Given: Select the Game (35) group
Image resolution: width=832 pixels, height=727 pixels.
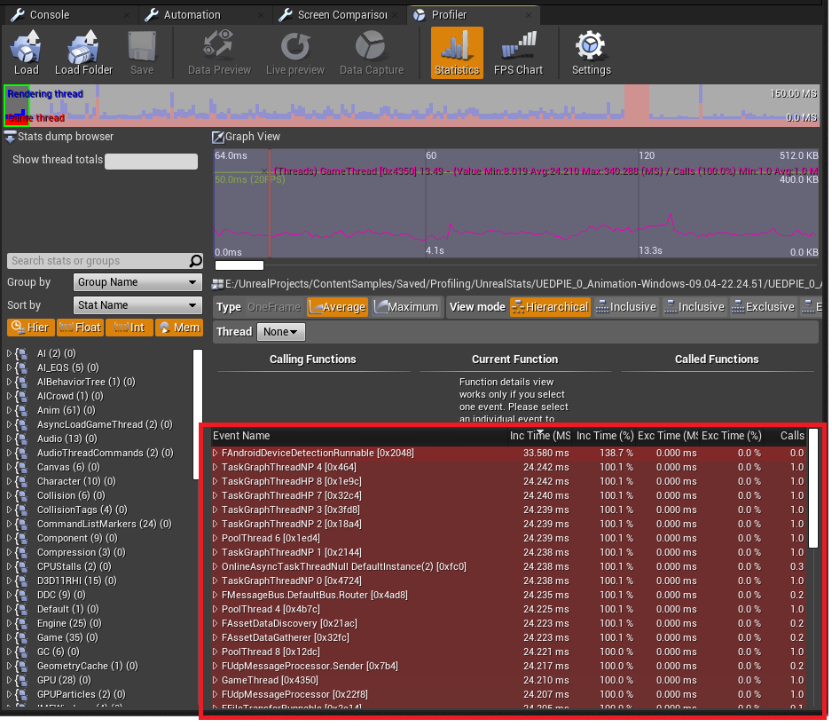Looking at the screenshot, I should point(67,637).
